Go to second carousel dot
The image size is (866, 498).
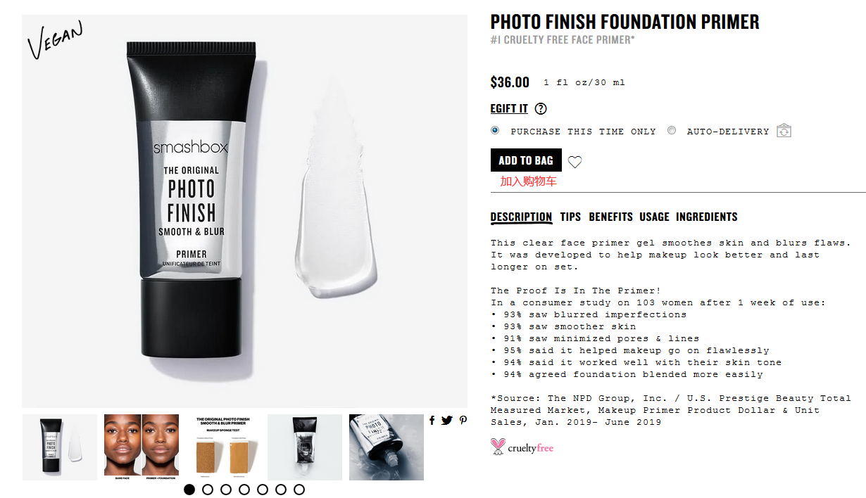208,490
